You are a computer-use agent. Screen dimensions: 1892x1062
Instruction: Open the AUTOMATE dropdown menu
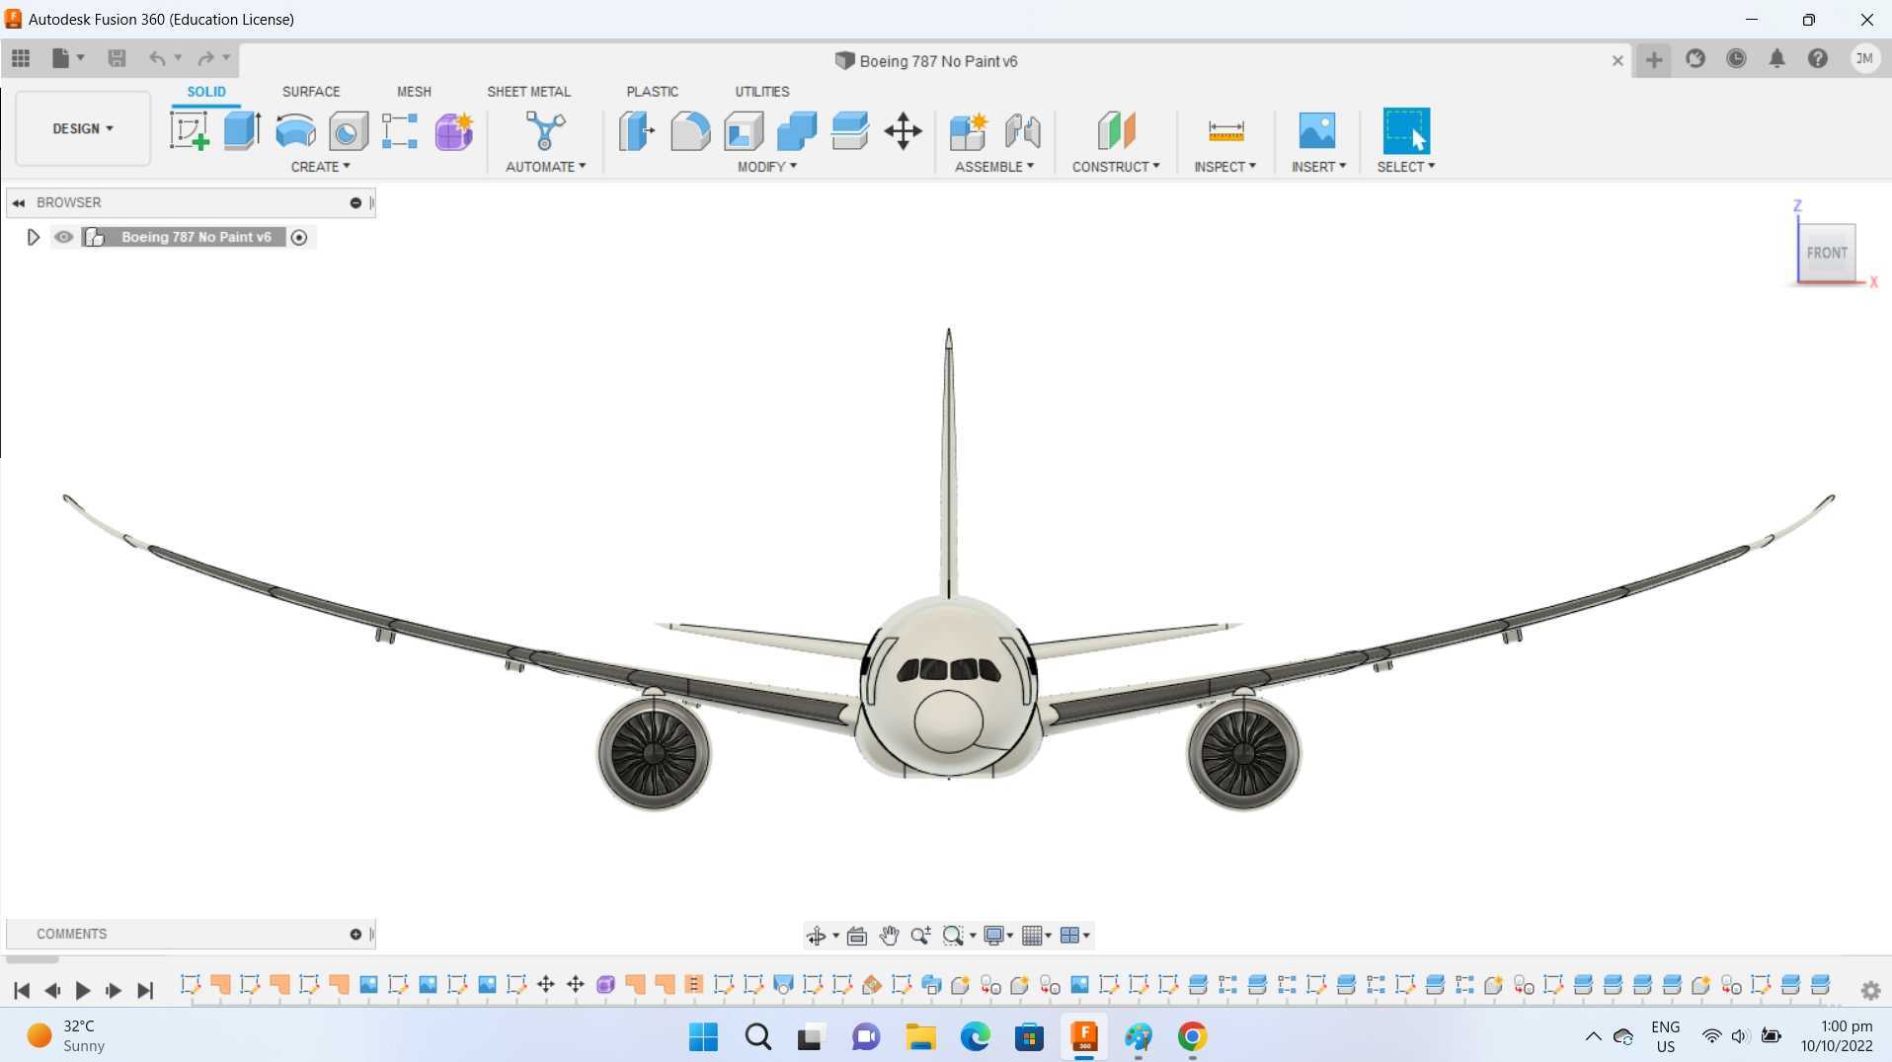pyautogui.click(x=545, y=167)
